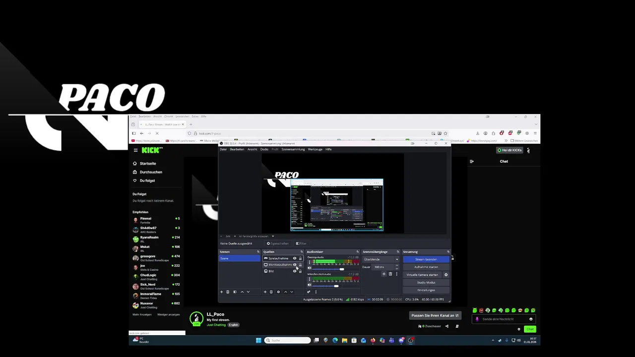This screenshot has height=357, width=635.
Task: Mute Mikrofon/AUX-Audio speaker icon
Action: [310, 285]
